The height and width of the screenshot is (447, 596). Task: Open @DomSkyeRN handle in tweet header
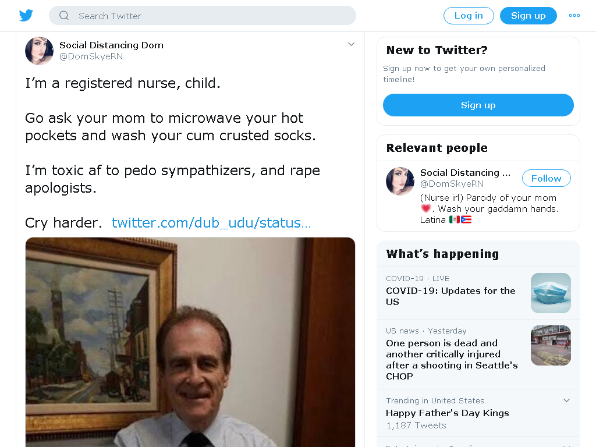click(91, 56)
